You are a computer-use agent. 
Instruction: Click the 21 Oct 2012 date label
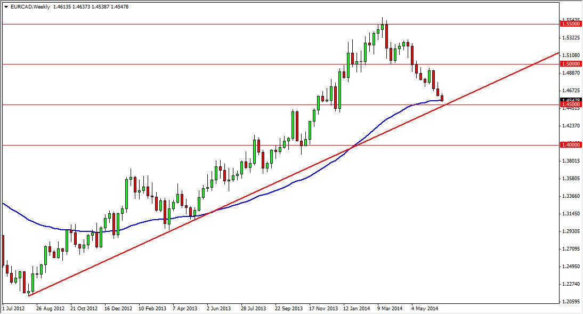(x=84, y=309)
